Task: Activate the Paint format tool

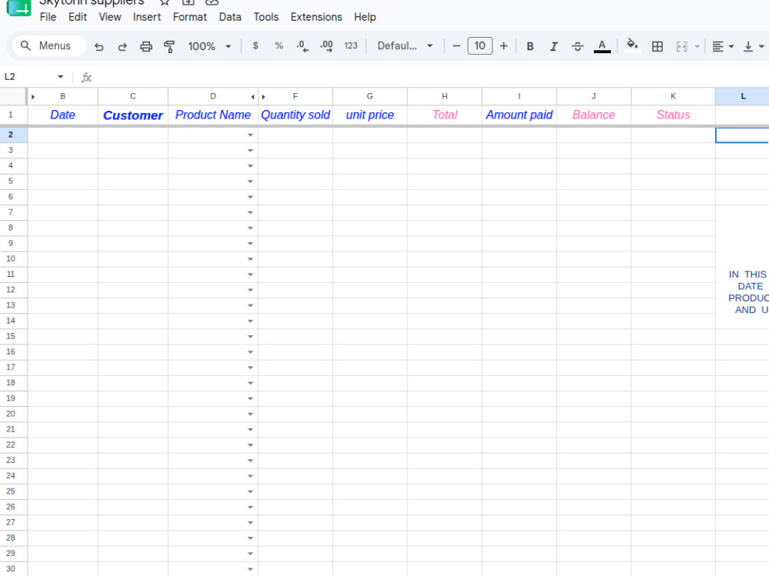Action: [x=169, y=46]
